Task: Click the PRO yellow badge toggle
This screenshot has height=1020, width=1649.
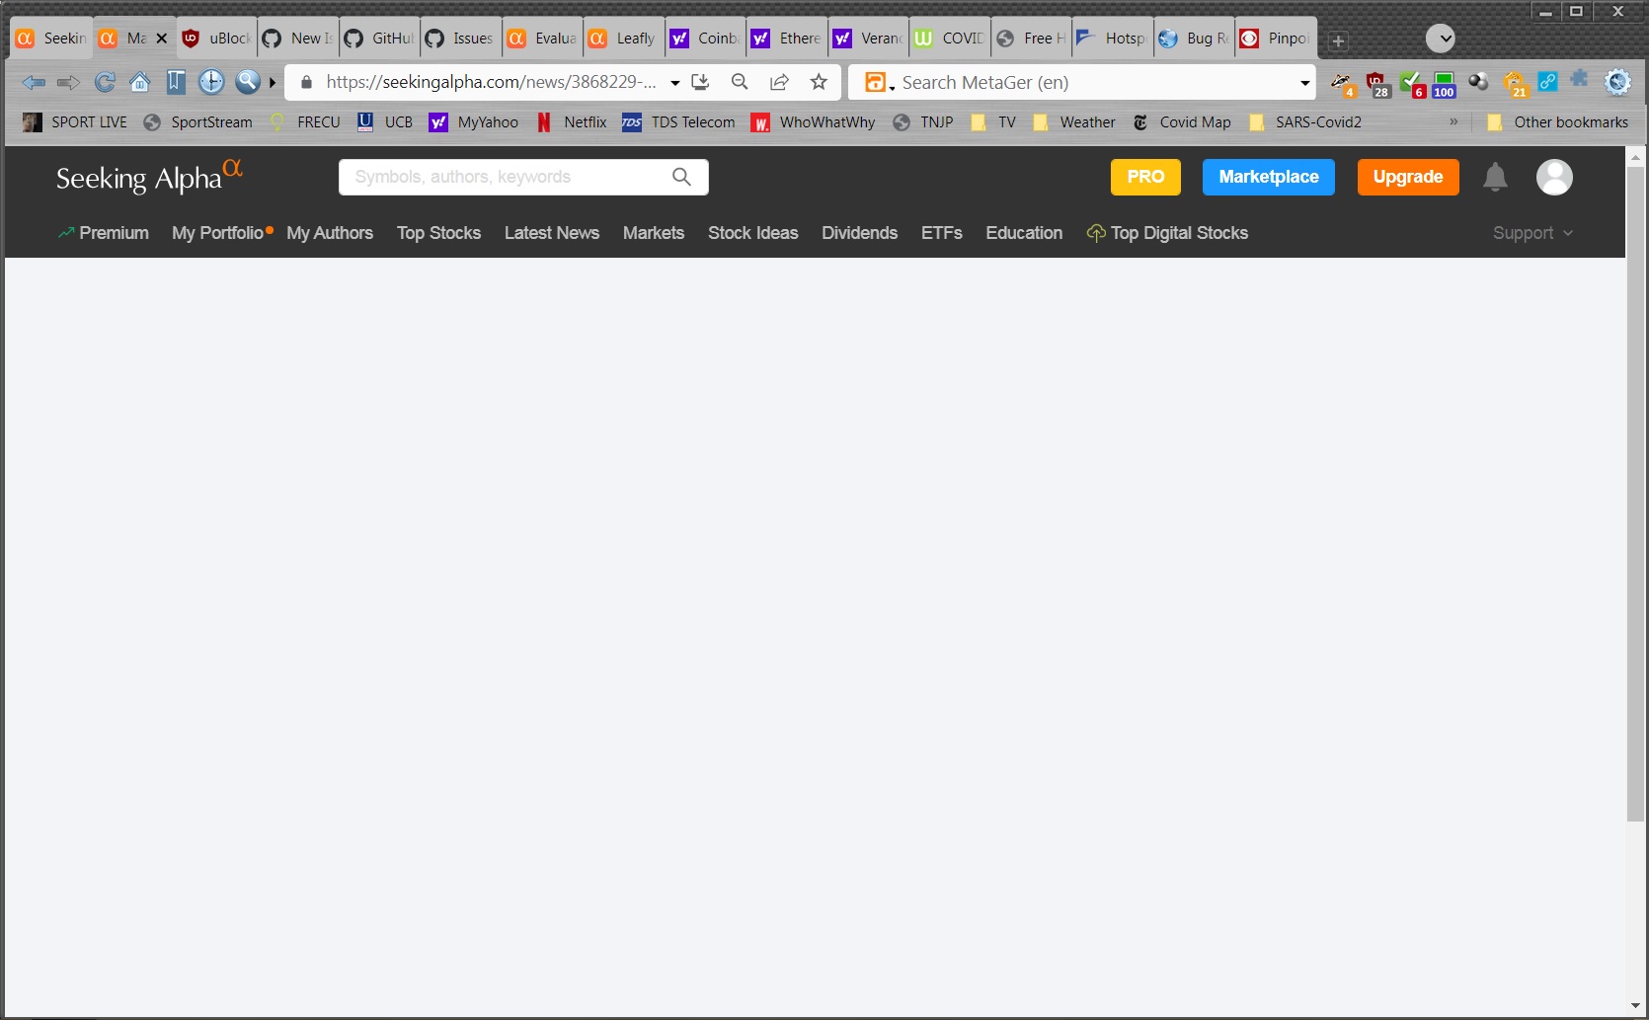Action: pos(1144,177)
